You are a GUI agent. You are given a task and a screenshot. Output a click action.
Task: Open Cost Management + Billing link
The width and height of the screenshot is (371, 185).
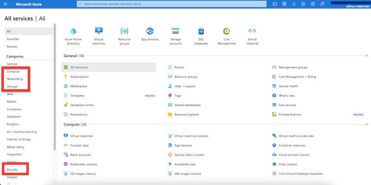pos(297,77)
